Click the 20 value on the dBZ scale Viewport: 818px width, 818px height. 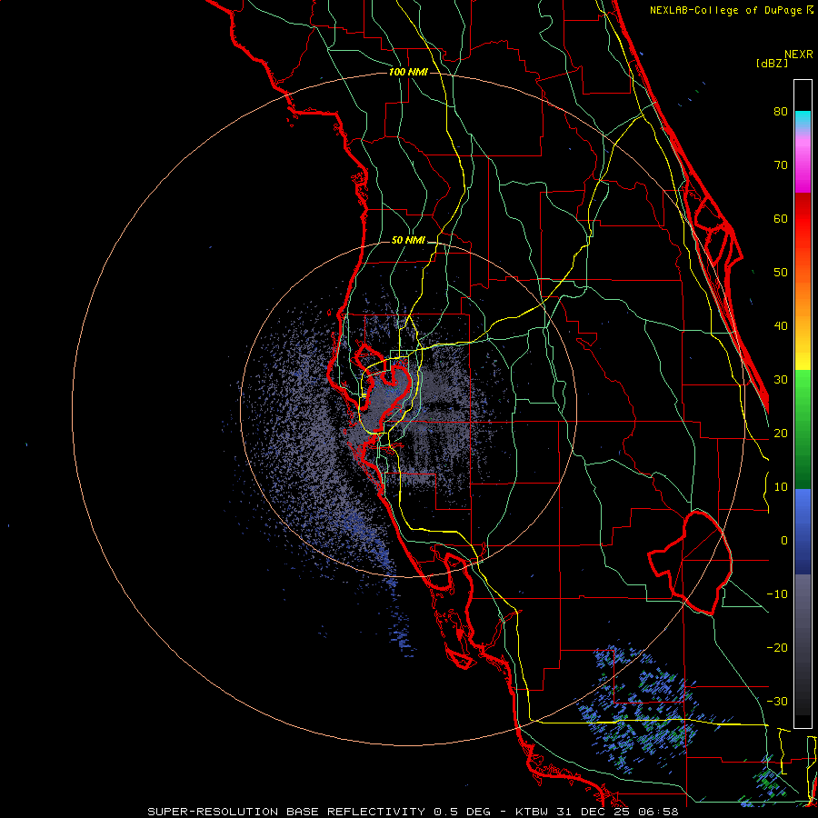[x=781, y=433]
